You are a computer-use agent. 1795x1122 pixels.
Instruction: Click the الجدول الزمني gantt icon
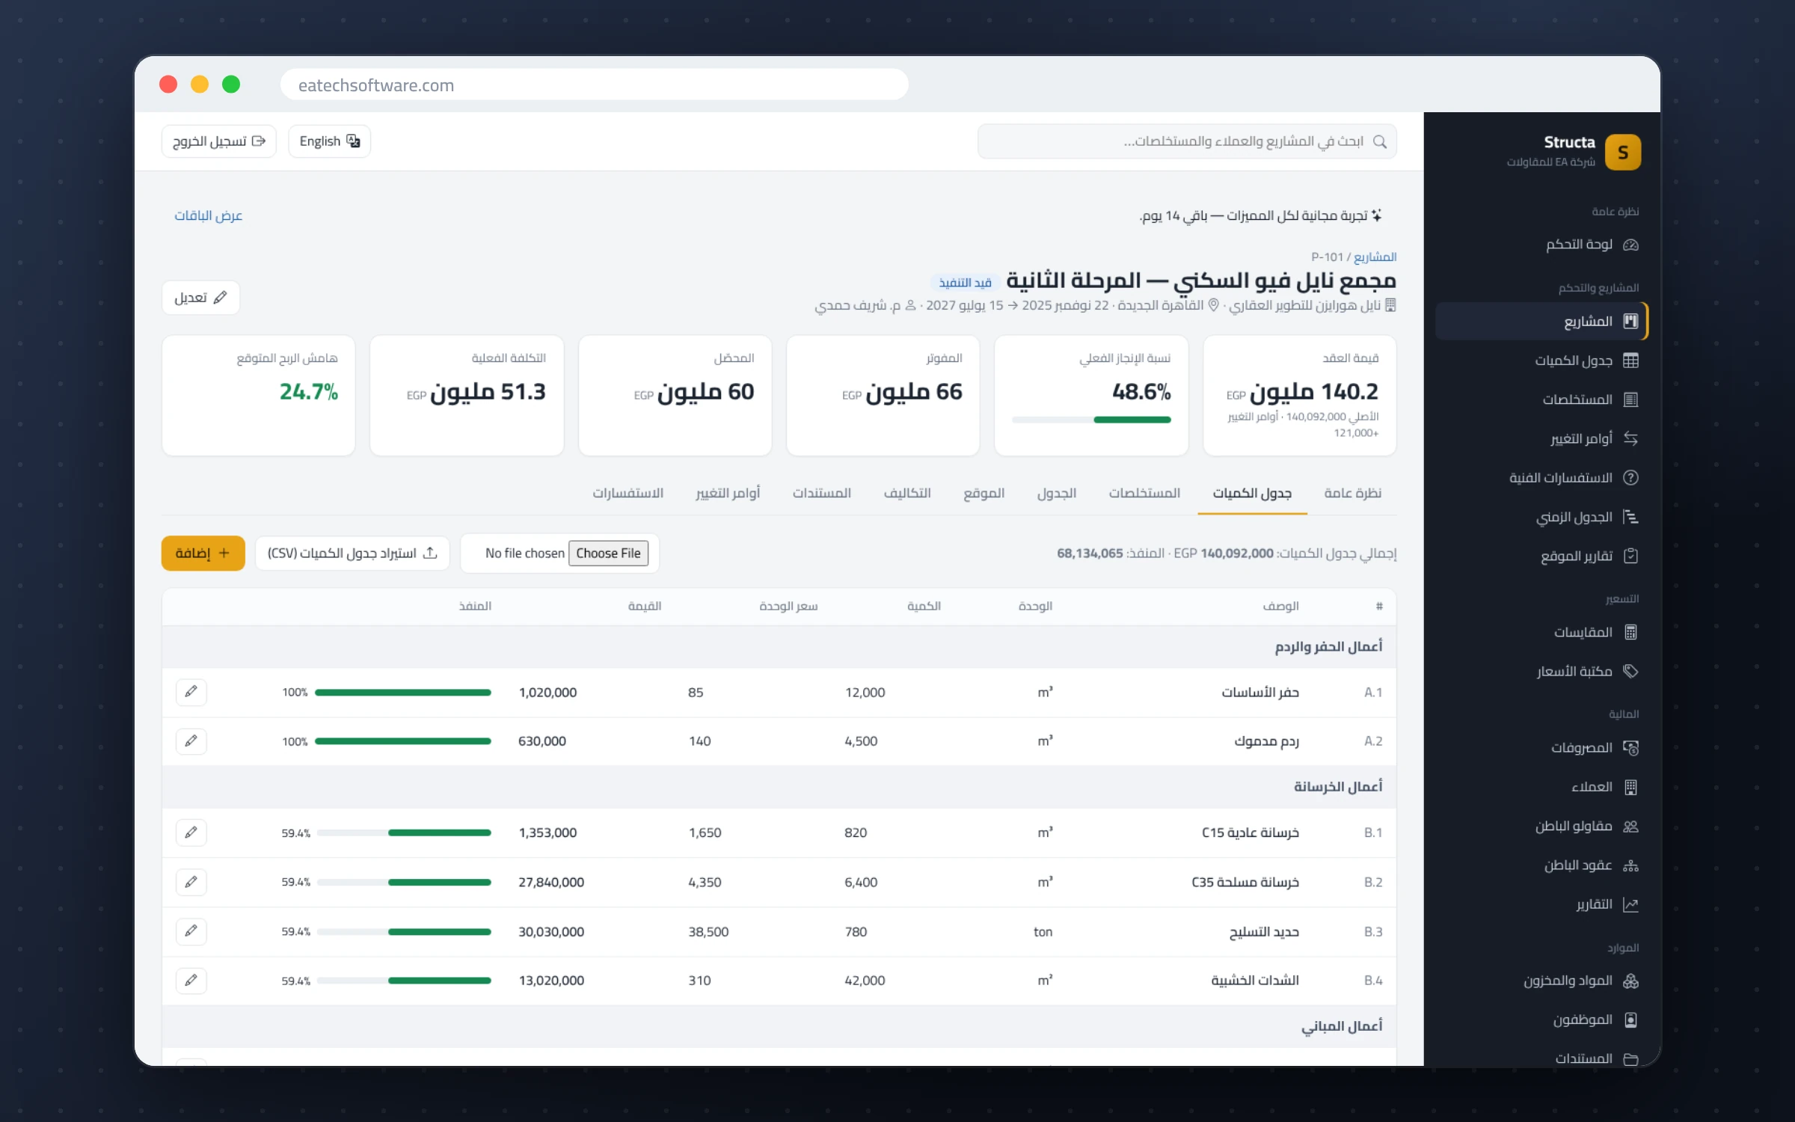pos(1630,517)
